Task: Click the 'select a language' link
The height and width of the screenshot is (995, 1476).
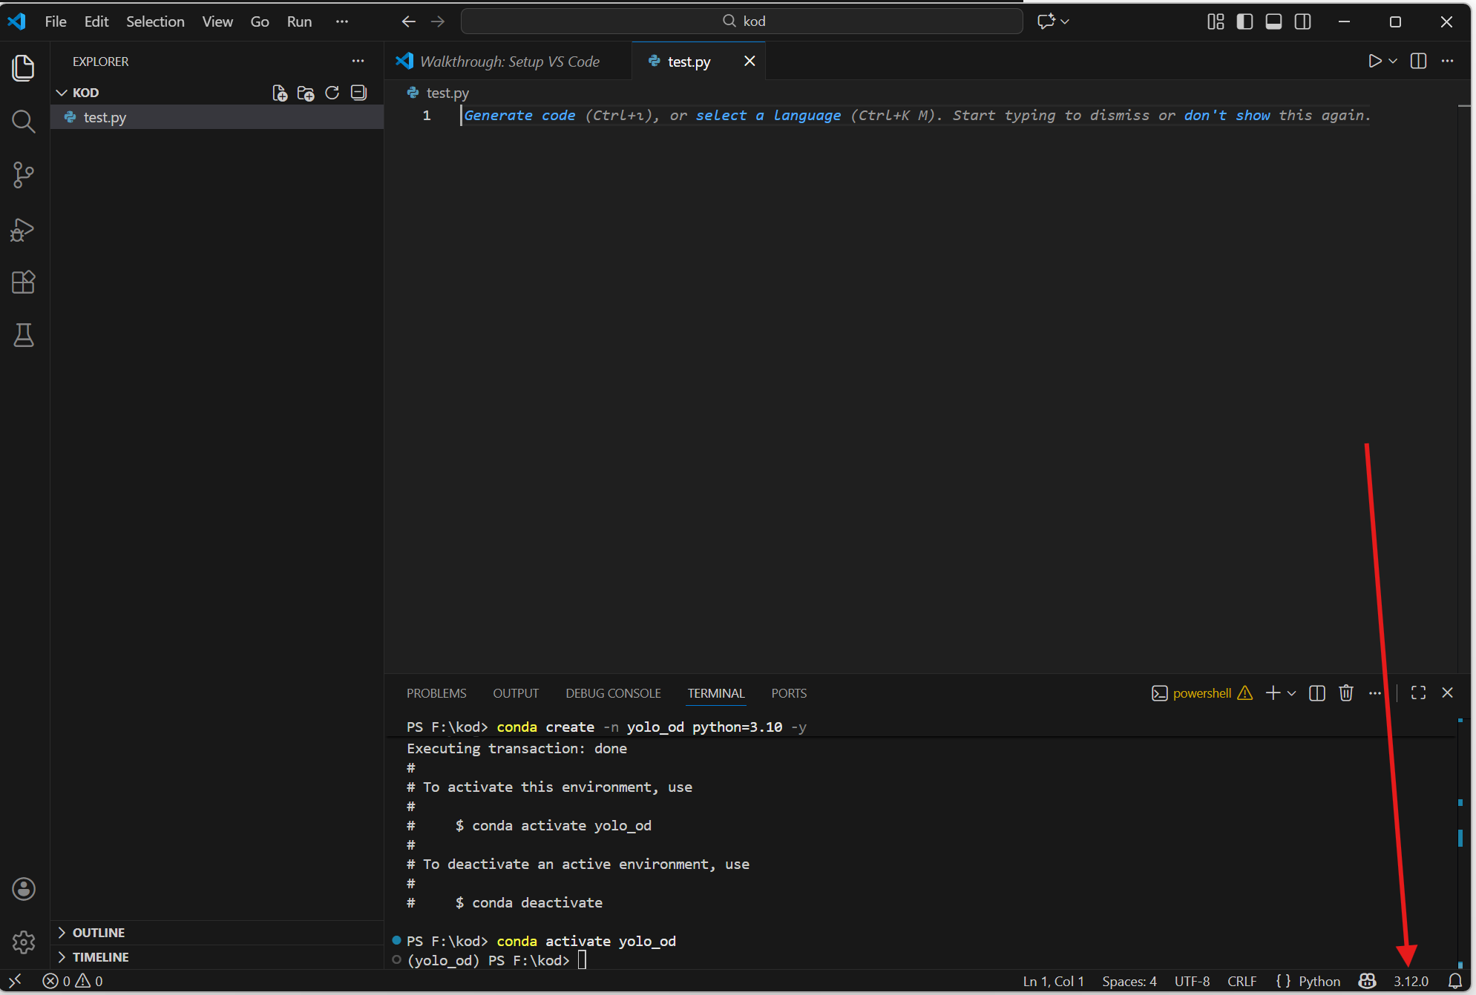Action: pyautogui.click(x=768, y=116)
